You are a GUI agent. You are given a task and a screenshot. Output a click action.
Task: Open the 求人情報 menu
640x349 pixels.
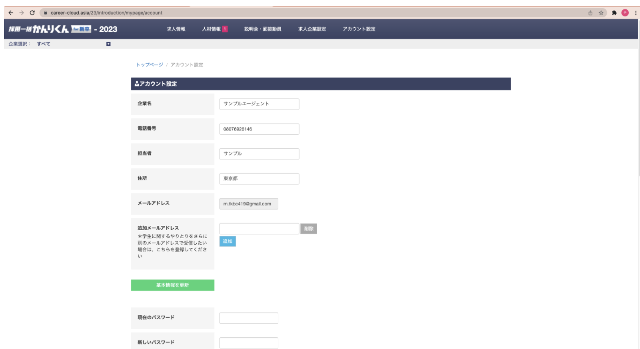[x=176, y=29]
